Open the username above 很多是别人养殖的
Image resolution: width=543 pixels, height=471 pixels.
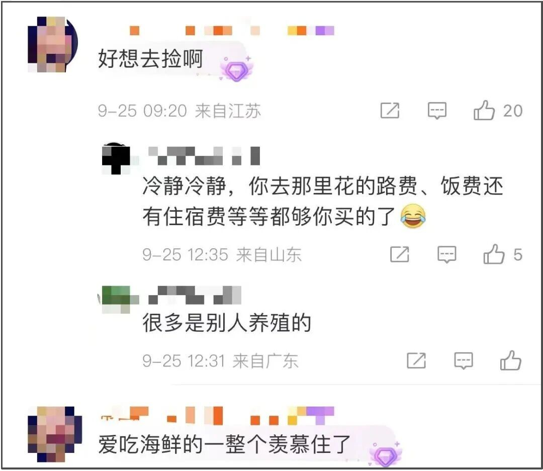click(x=195, y=296)
